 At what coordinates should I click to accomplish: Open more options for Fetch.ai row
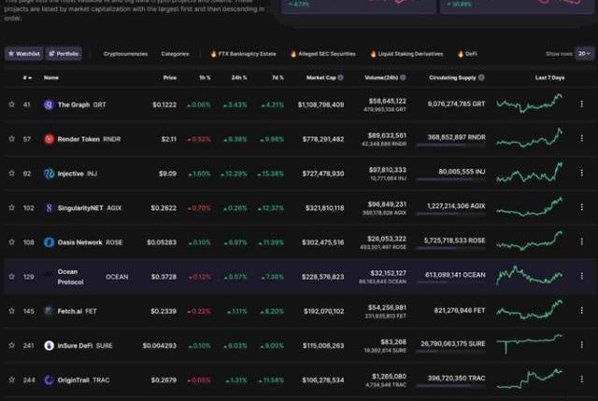583,311
